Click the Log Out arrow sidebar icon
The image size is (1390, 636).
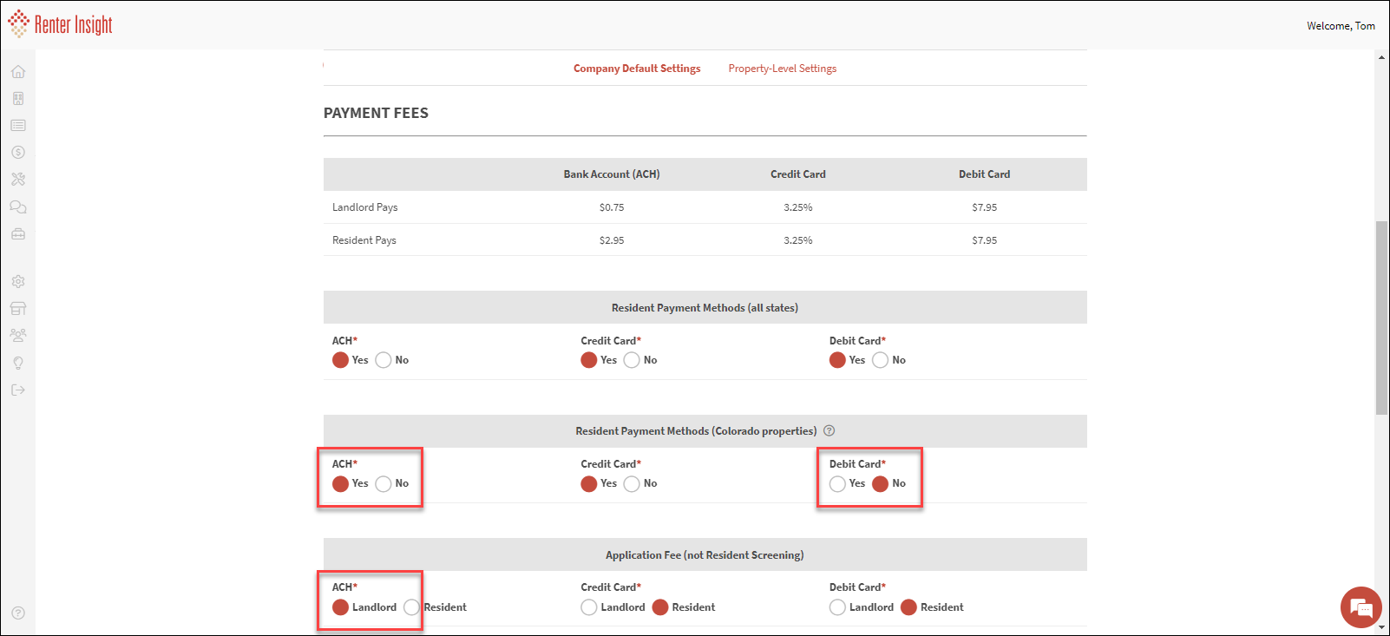(x=18, y=390)
